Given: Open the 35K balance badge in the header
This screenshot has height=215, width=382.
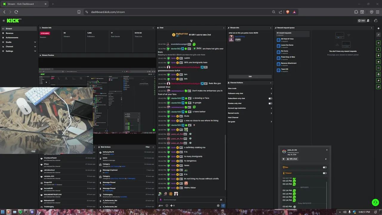Looking at the screenshot, I should click(x=361, y=21).
